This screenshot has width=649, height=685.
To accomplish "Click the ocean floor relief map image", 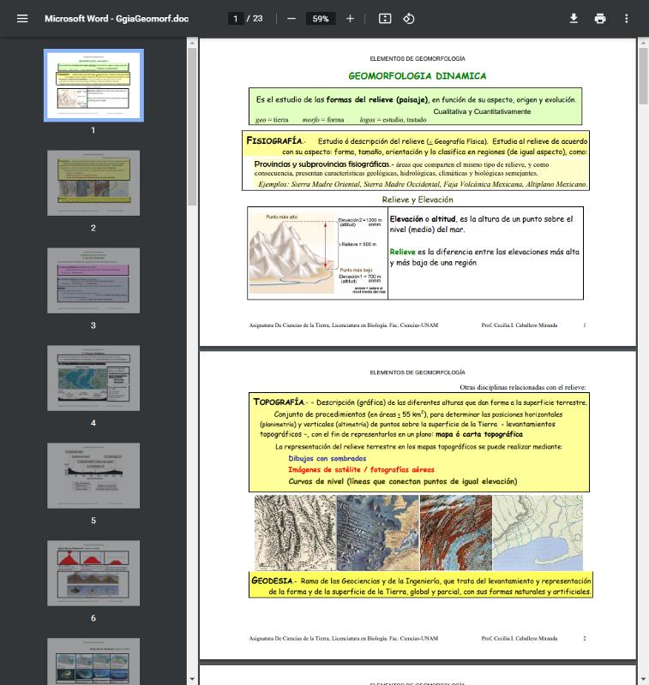I will pyautogui.click(x=378, y=533).
